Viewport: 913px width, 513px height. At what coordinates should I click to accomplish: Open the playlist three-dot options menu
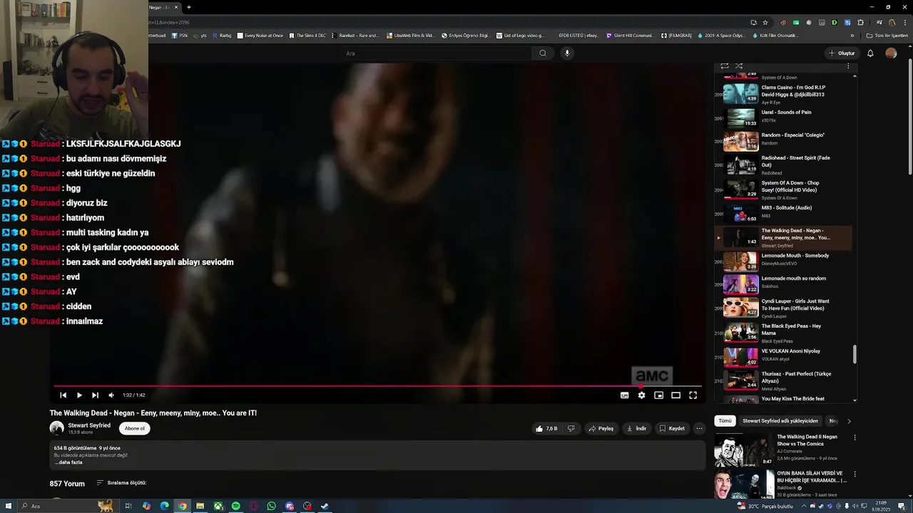848,66
